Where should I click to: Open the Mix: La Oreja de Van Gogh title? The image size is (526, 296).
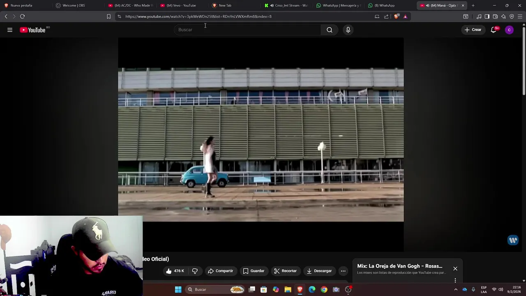point(400,266)
